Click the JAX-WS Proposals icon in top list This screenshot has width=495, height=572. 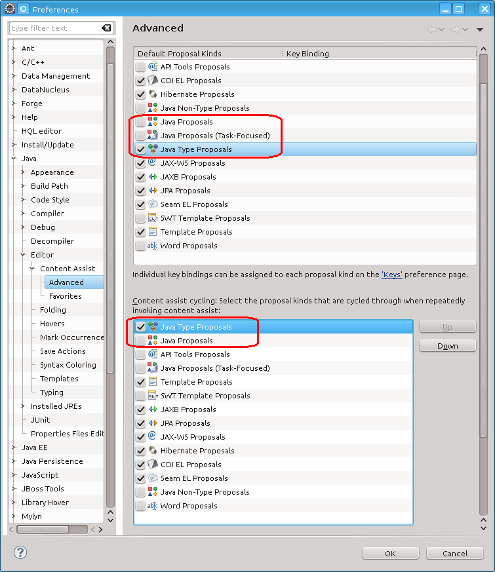click(x=153, y=163)
